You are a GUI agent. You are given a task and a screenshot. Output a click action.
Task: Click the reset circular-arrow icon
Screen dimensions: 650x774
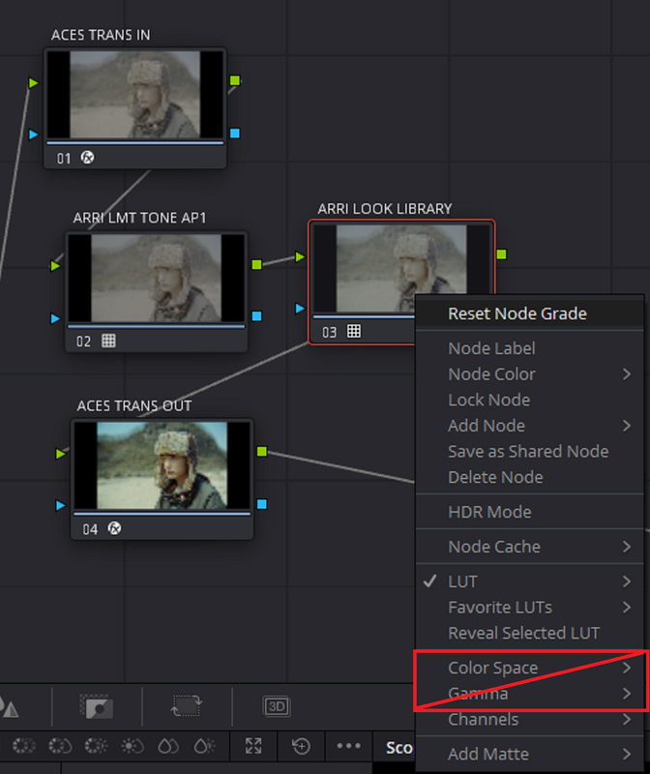pos(301,746)
